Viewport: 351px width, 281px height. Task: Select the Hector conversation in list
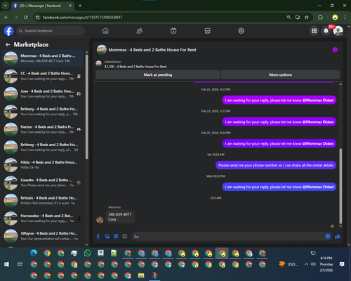coord(43,129)
